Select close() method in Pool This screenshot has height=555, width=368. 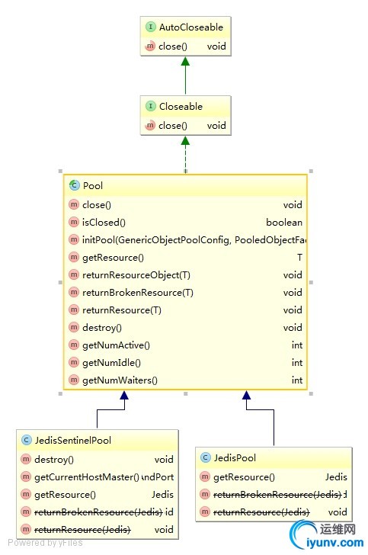pos(97,205)
